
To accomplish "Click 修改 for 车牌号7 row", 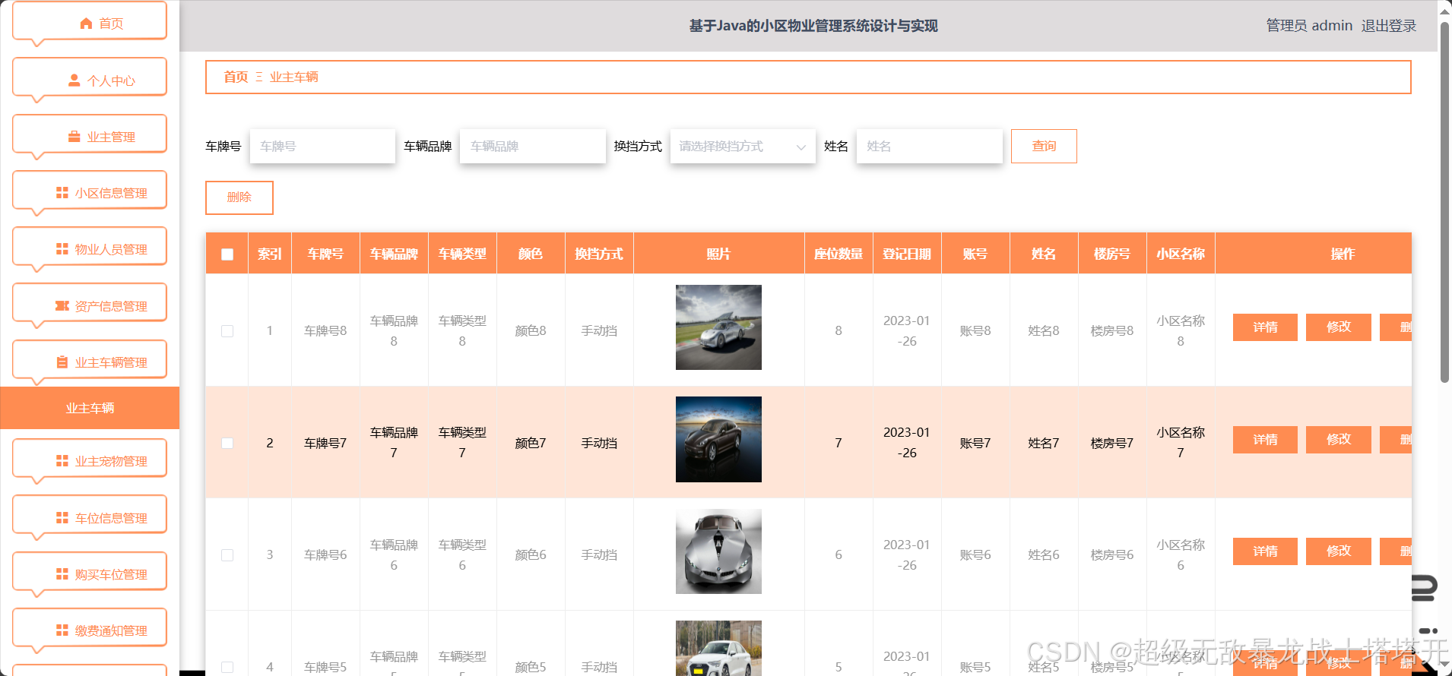I will point(1339,440).
